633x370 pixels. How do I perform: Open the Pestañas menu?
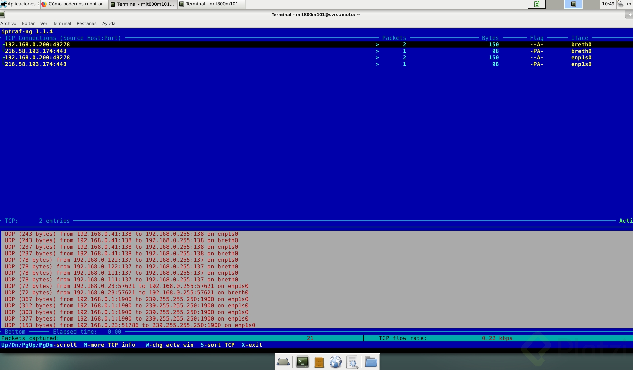coord(87,23)
